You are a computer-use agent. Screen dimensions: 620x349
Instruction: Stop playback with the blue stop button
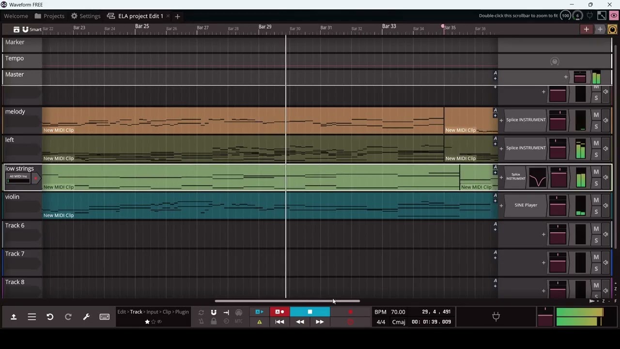310,312
